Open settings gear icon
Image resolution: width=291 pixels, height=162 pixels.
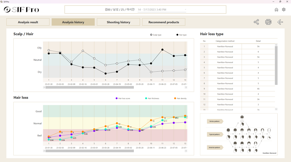[x=284, y=10]
